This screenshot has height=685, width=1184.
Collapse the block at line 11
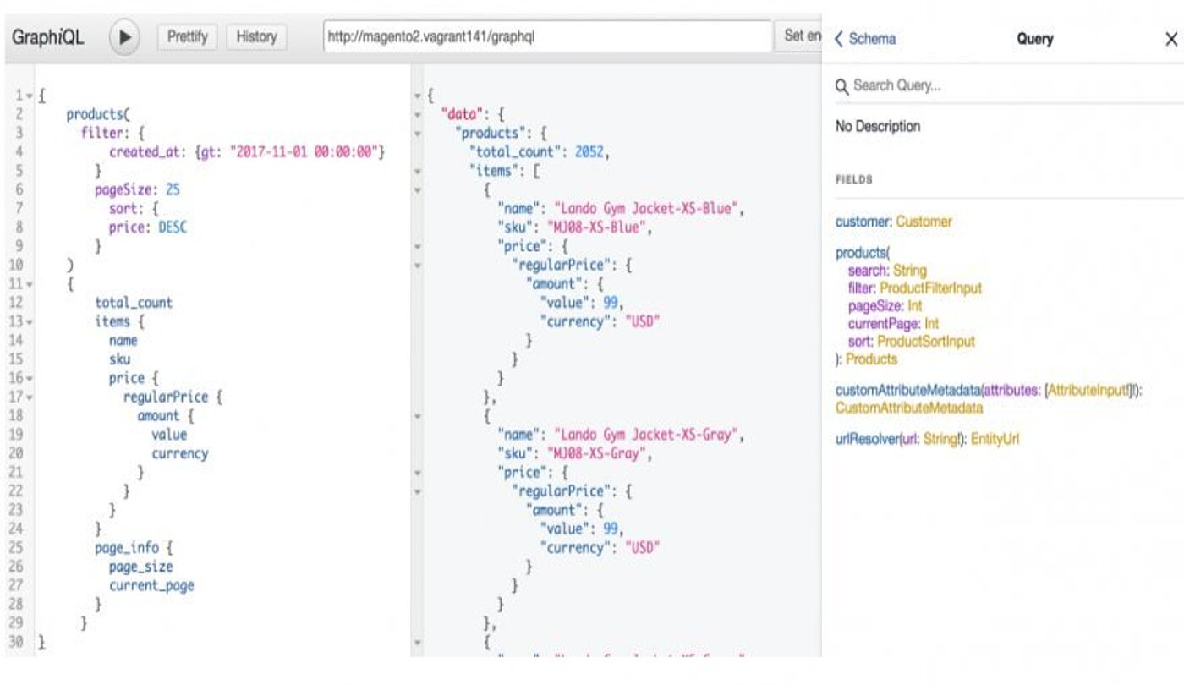(30, 284)
